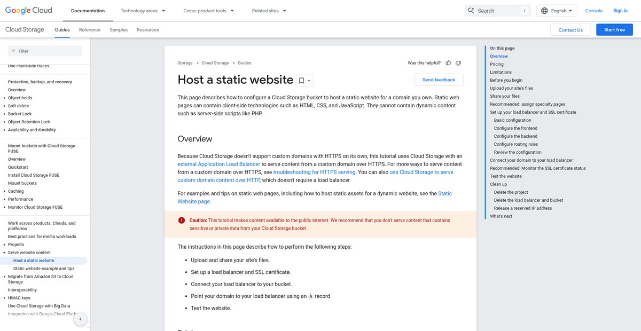The image size is (641, 331).
Task: Select the Documentation tab
Action: [x=88, y=11]
